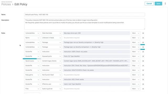Viewport: 168px width, 94px height.
Task: Change Warn action for Suid or guid rule
Action: point(135,89)
